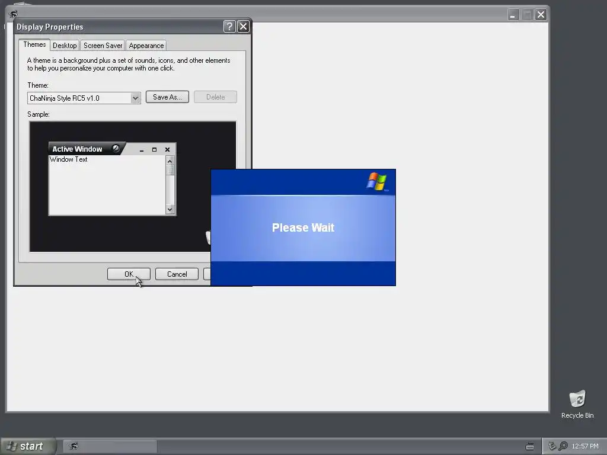The height and width of the screenshot is (455, 607).
Task: Click the Safely Remove Hardware tray icon
Action: point(552,446)
